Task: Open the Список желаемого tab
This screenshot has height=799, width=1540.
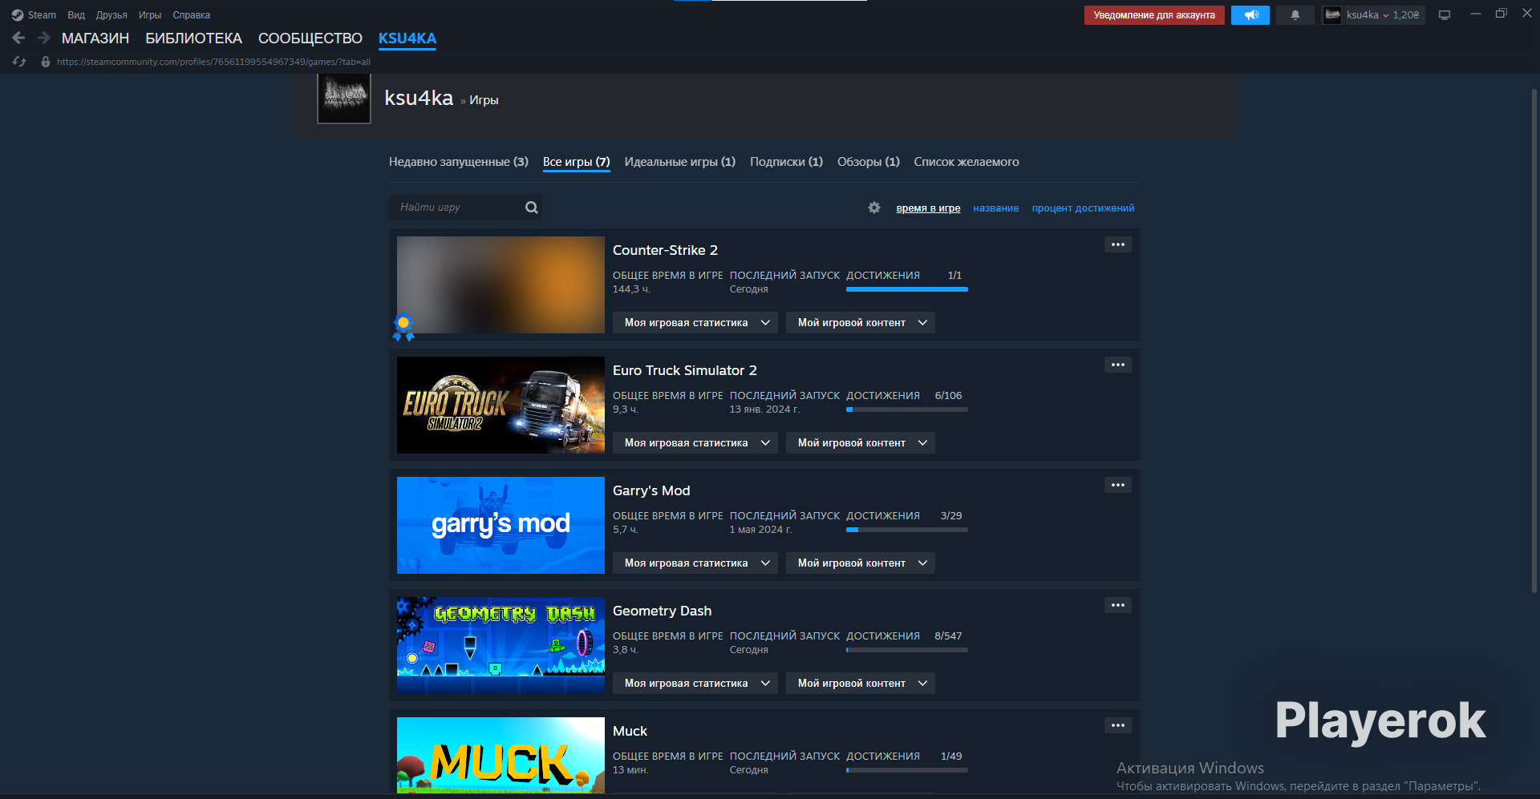Action: pyautogui.click(x=967, y=162)
